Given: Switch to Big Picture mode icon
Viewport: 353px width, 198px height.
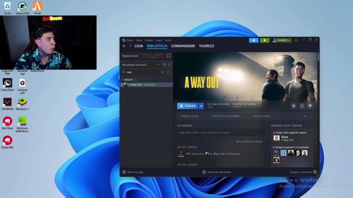Looking at the screenshot, I should (x=296, y=40).
